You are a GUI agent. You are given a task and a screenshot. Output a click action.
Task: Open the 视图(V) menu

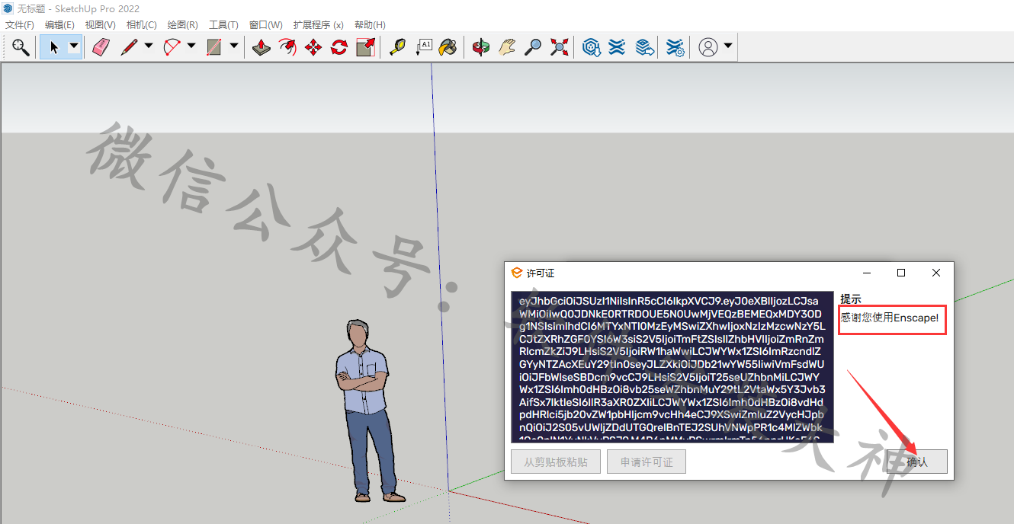(x=101, y=25)
